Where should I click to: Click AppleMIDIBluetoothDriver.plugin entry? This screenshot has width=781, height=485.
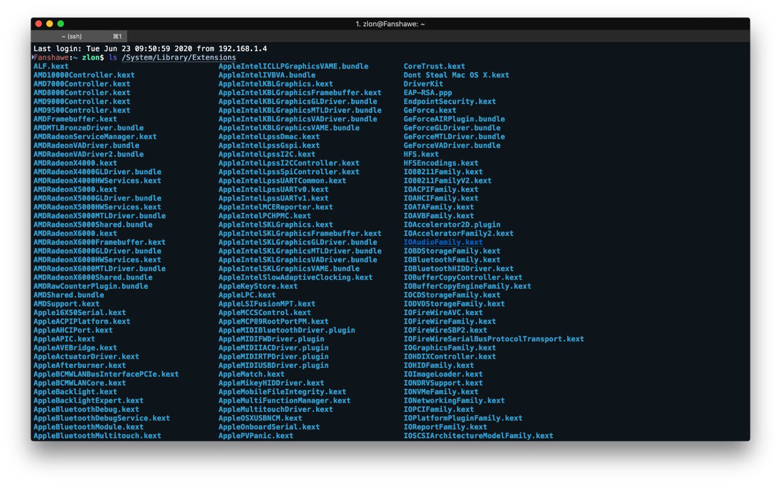point(287,330)
